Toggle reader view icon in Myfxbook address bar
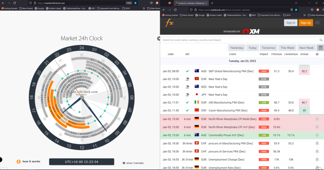The image size is (324, 170). (292, 10)
